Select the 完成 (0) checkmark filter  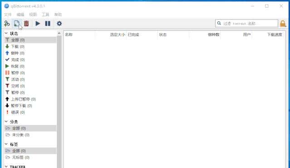(30, 60)
